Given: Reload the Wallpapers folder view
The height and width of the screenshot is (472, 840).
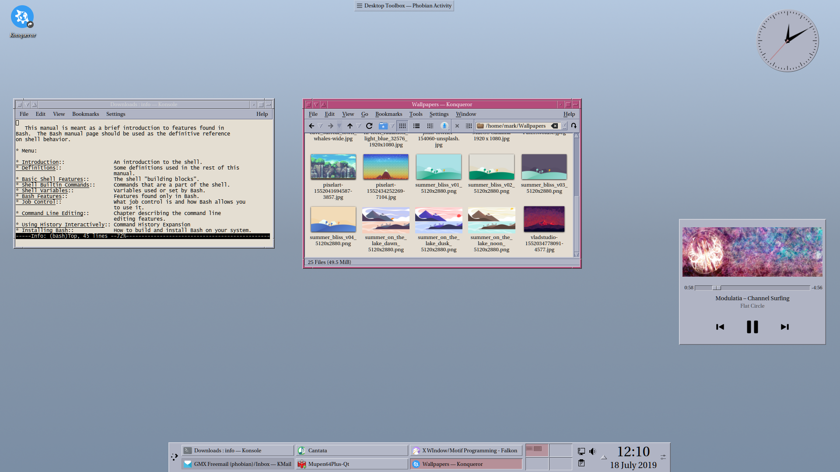Looking at the screenshot, I should tap(369, 126).
